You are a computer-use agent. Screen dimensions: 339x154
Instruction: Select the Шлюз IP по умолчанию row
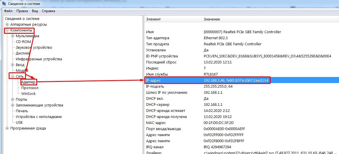pyautogui.click(x=242, y=92)
